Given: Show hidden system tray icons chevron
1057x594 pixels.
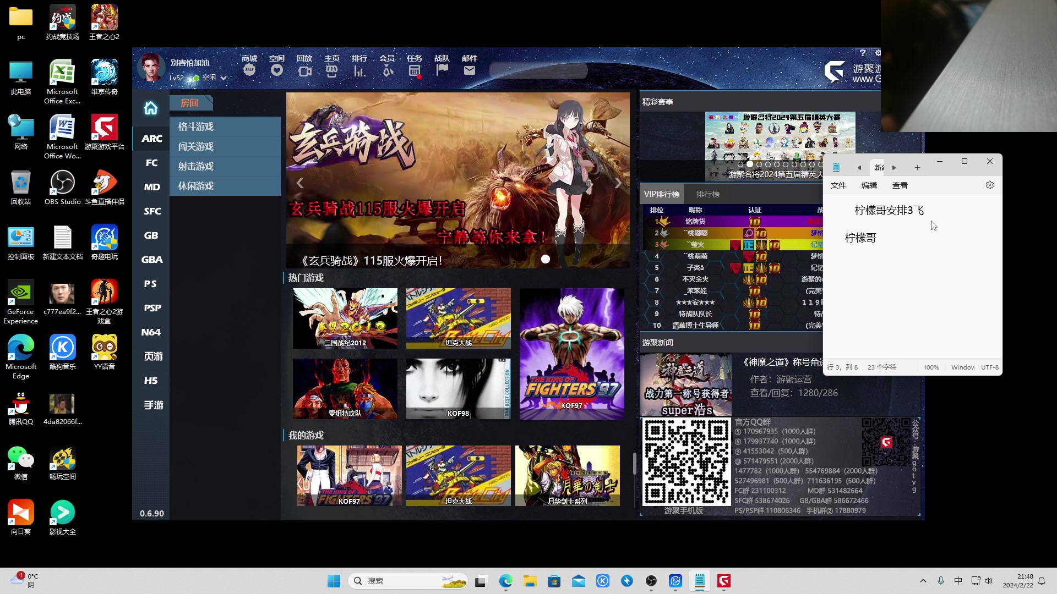Looking at the screenshot, I should coord(923,581).
